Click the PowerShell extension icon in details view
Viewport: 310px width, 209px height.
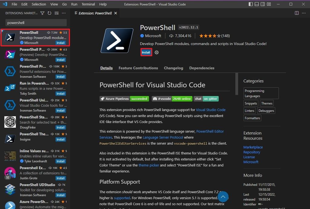[117, 40]
